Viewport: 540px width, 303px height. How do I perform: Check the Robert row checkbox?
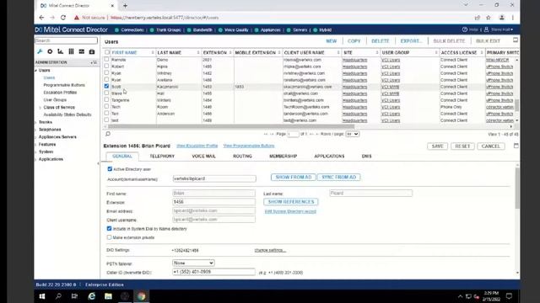pos(106,66)
